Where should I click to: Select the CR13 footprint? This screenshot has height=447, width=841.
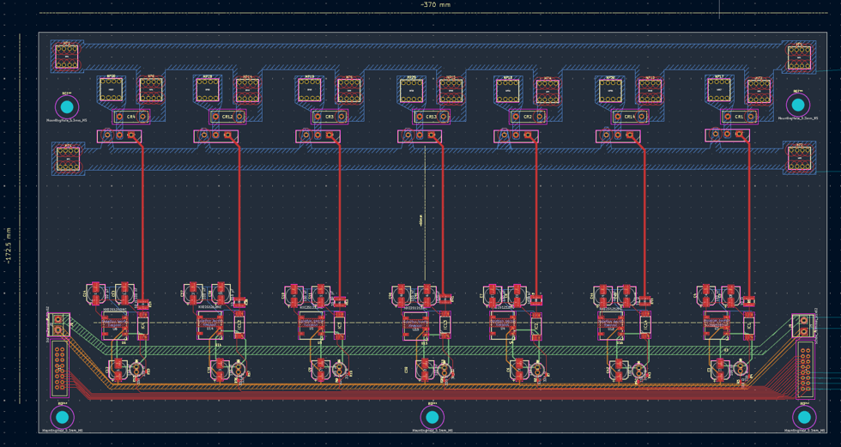431,117
